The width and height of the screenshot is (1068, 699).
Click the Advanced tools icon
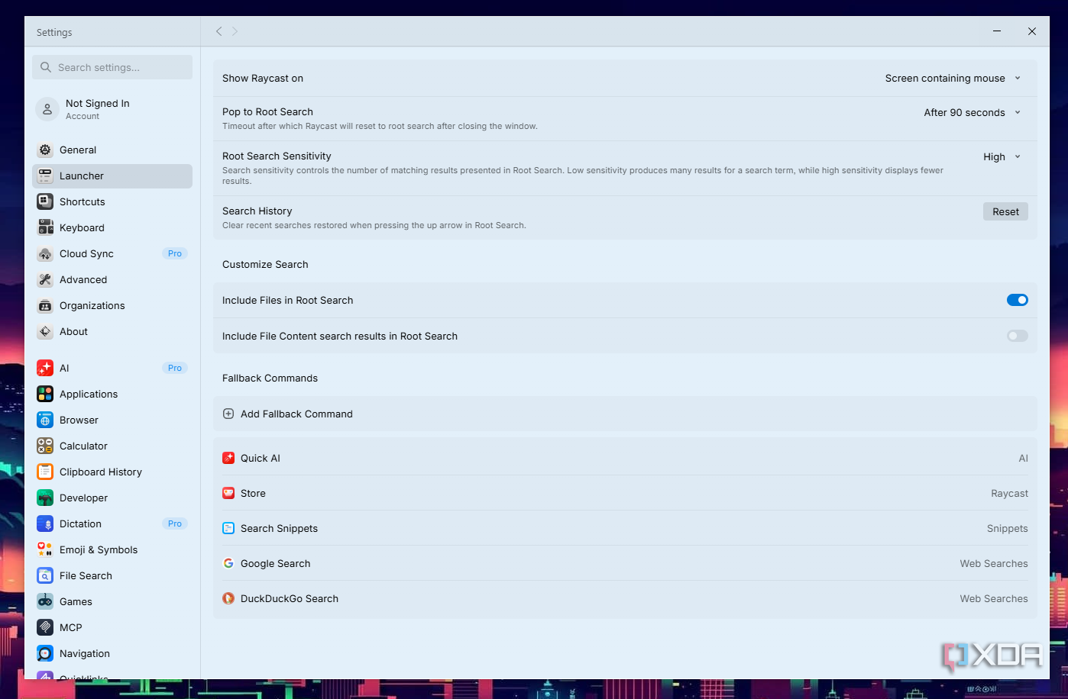(45, 280)
